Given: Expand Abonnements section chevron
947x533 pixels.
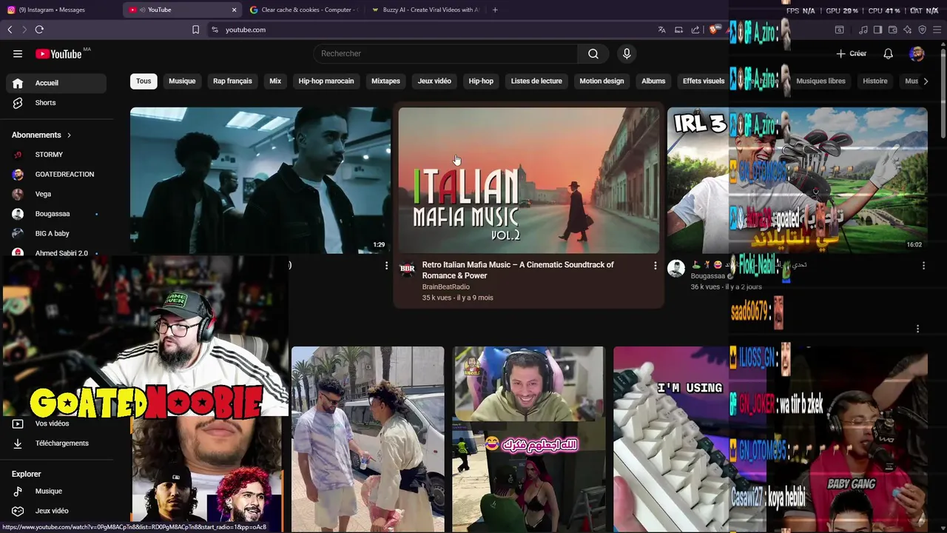Looking at the screenshot, I should pyautogui.click(x=69, y=135).
